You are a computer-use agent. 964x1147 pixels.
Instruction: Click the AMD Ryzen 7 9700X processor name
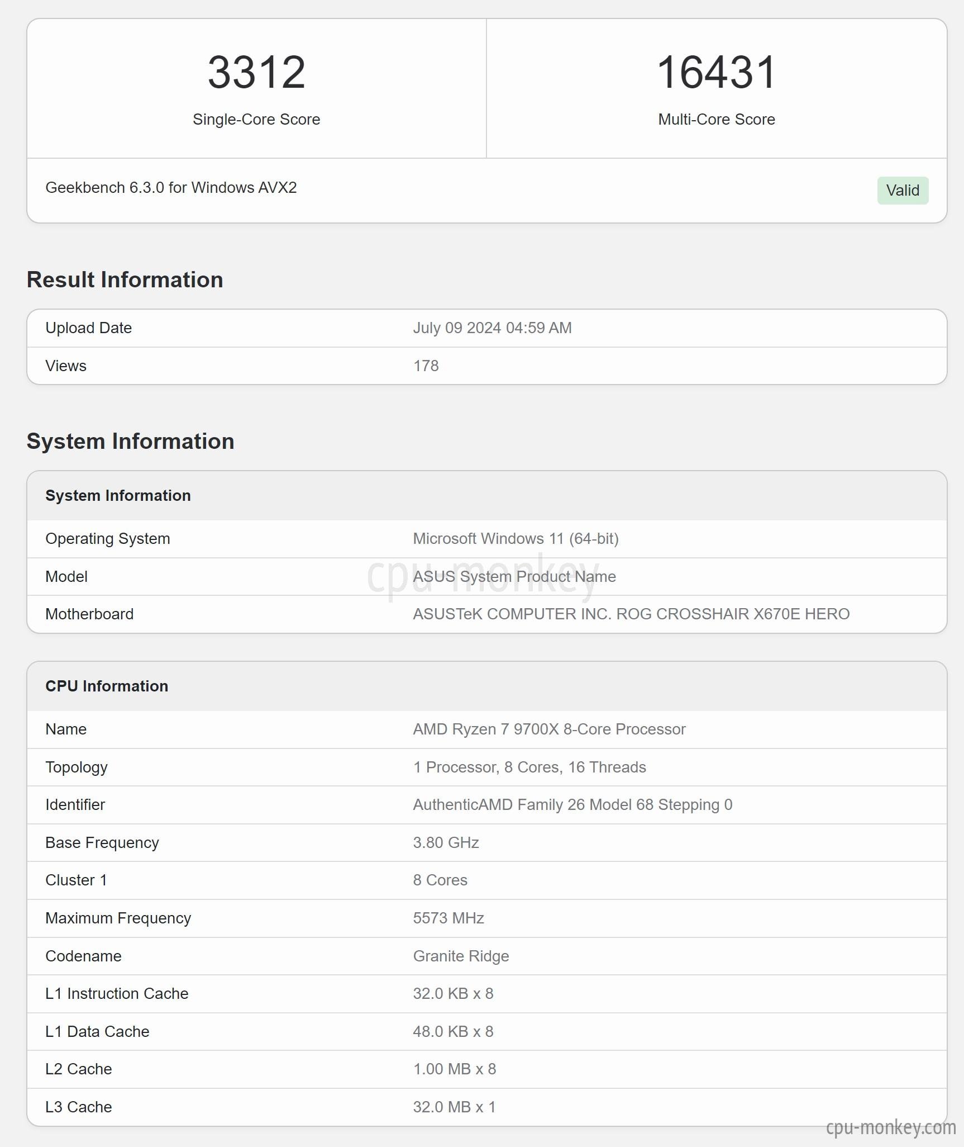[x=549, y=729]
